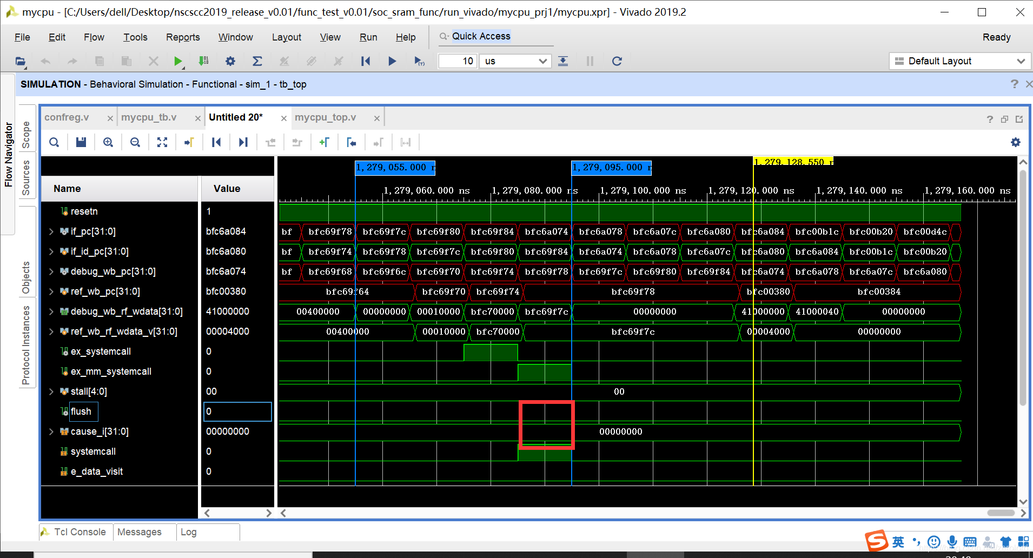Click the Zoom Fit icon
This screenshot has height=558, width=1033.
pyautogui.click(x=162, y=142)
